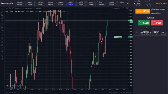The width and height of the screenshot is (168, 94).
Task: Edit the expiry time field showing 3
Action: (x=149, y=3)
